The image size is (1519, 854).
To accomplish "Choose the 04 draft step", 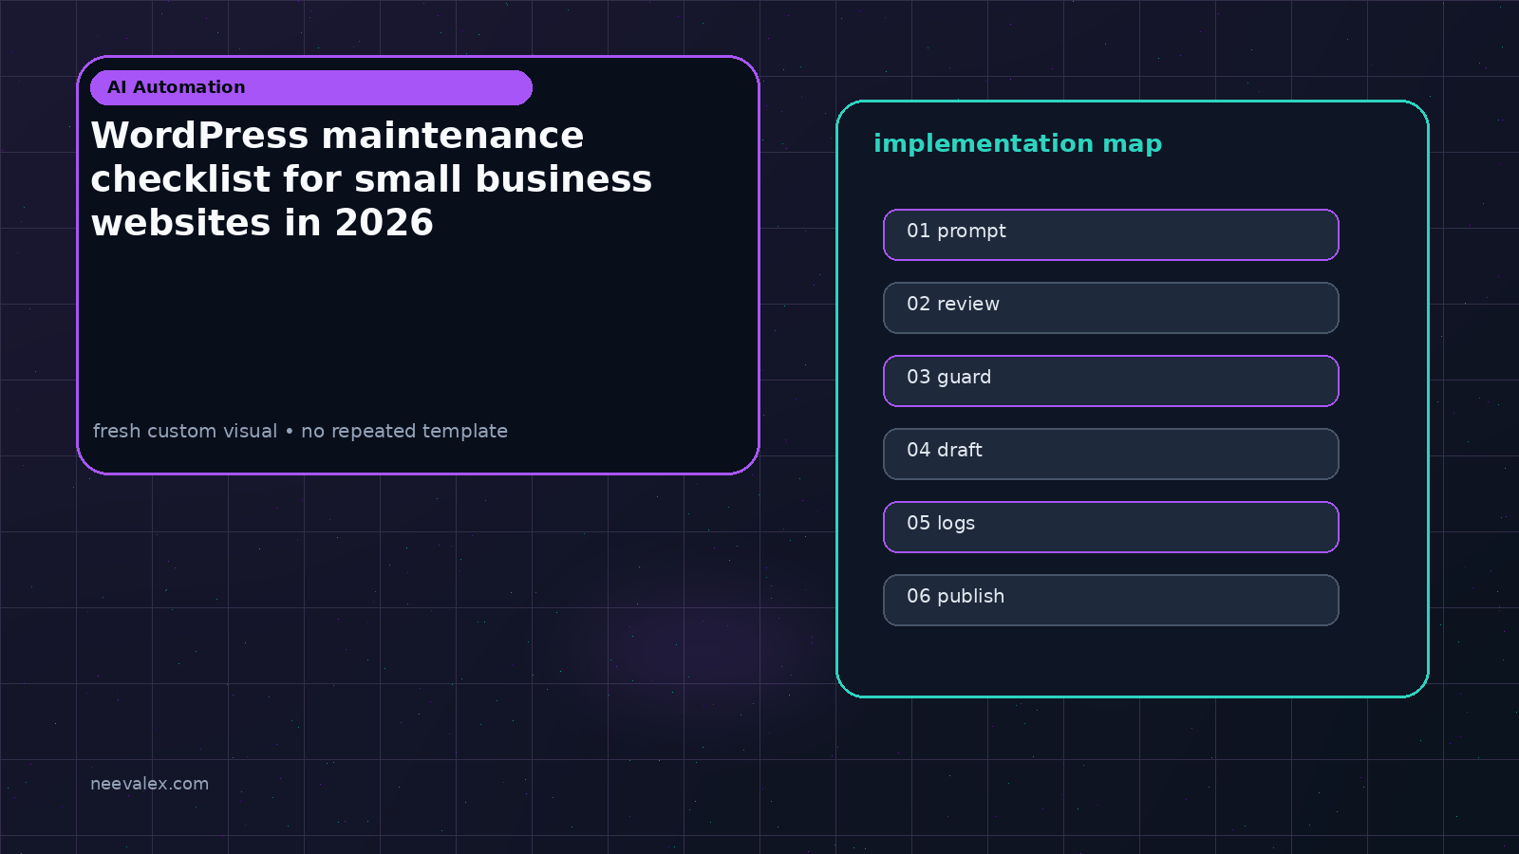I will tap(1111, 454).
